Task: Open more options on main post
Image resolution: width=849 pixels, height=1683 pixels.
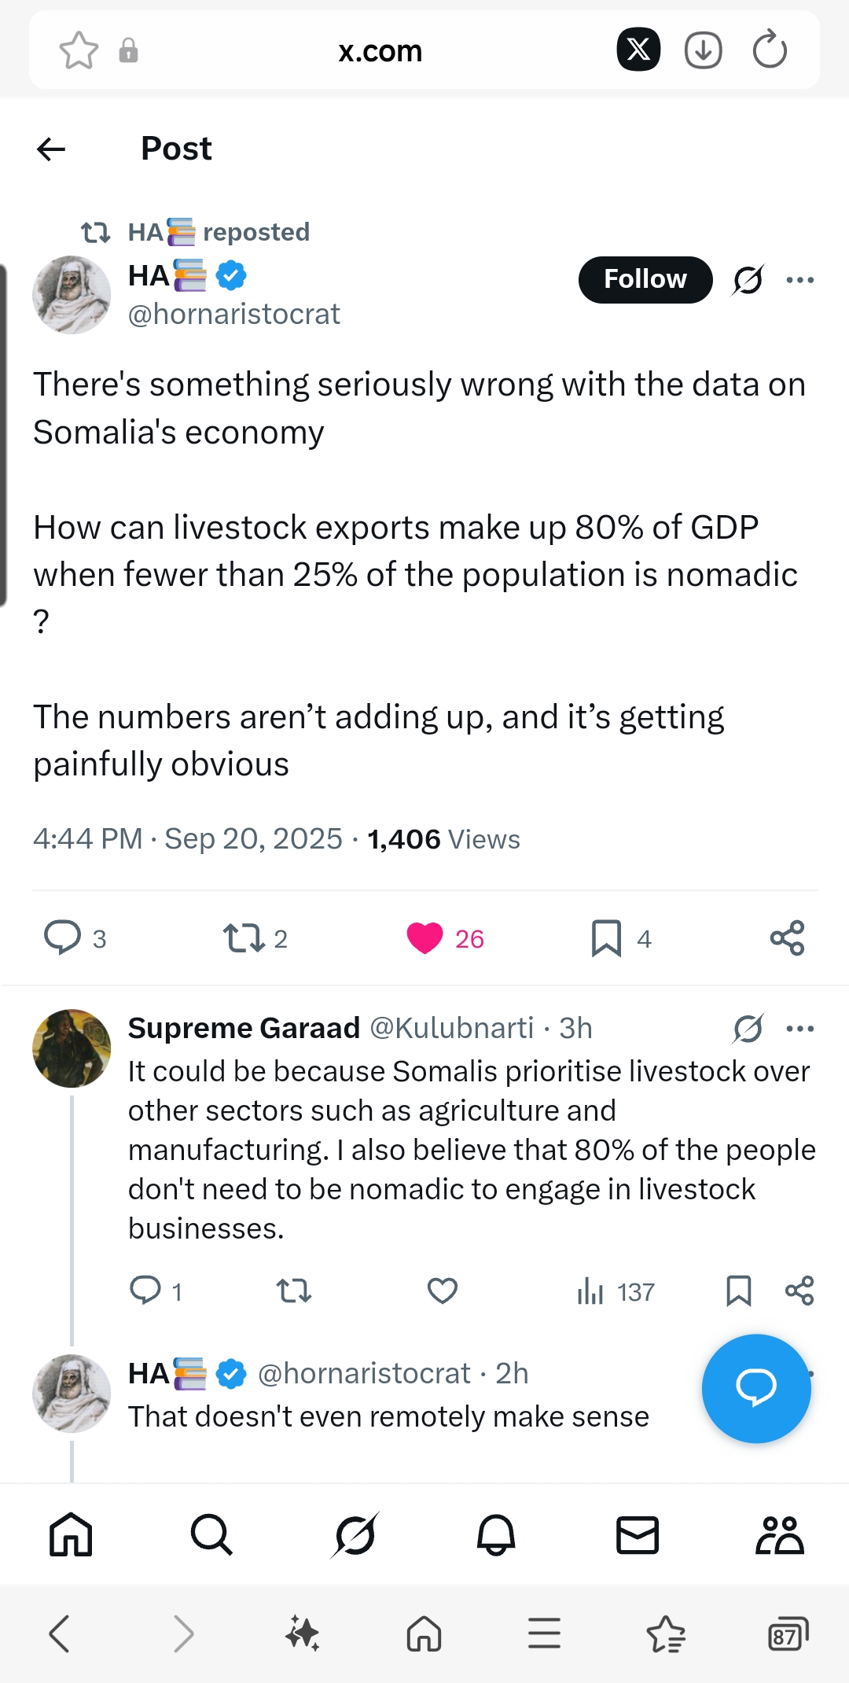Action: 800,280
